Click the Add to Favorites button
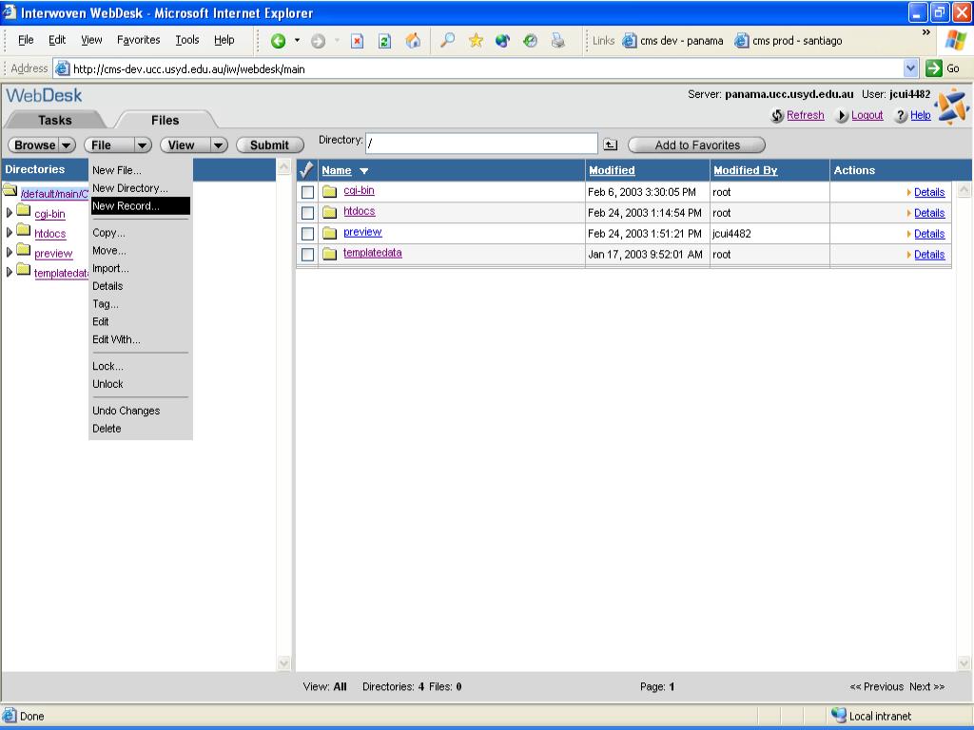The height and width of the screenshot is (730, 974). tap(697, 144)
